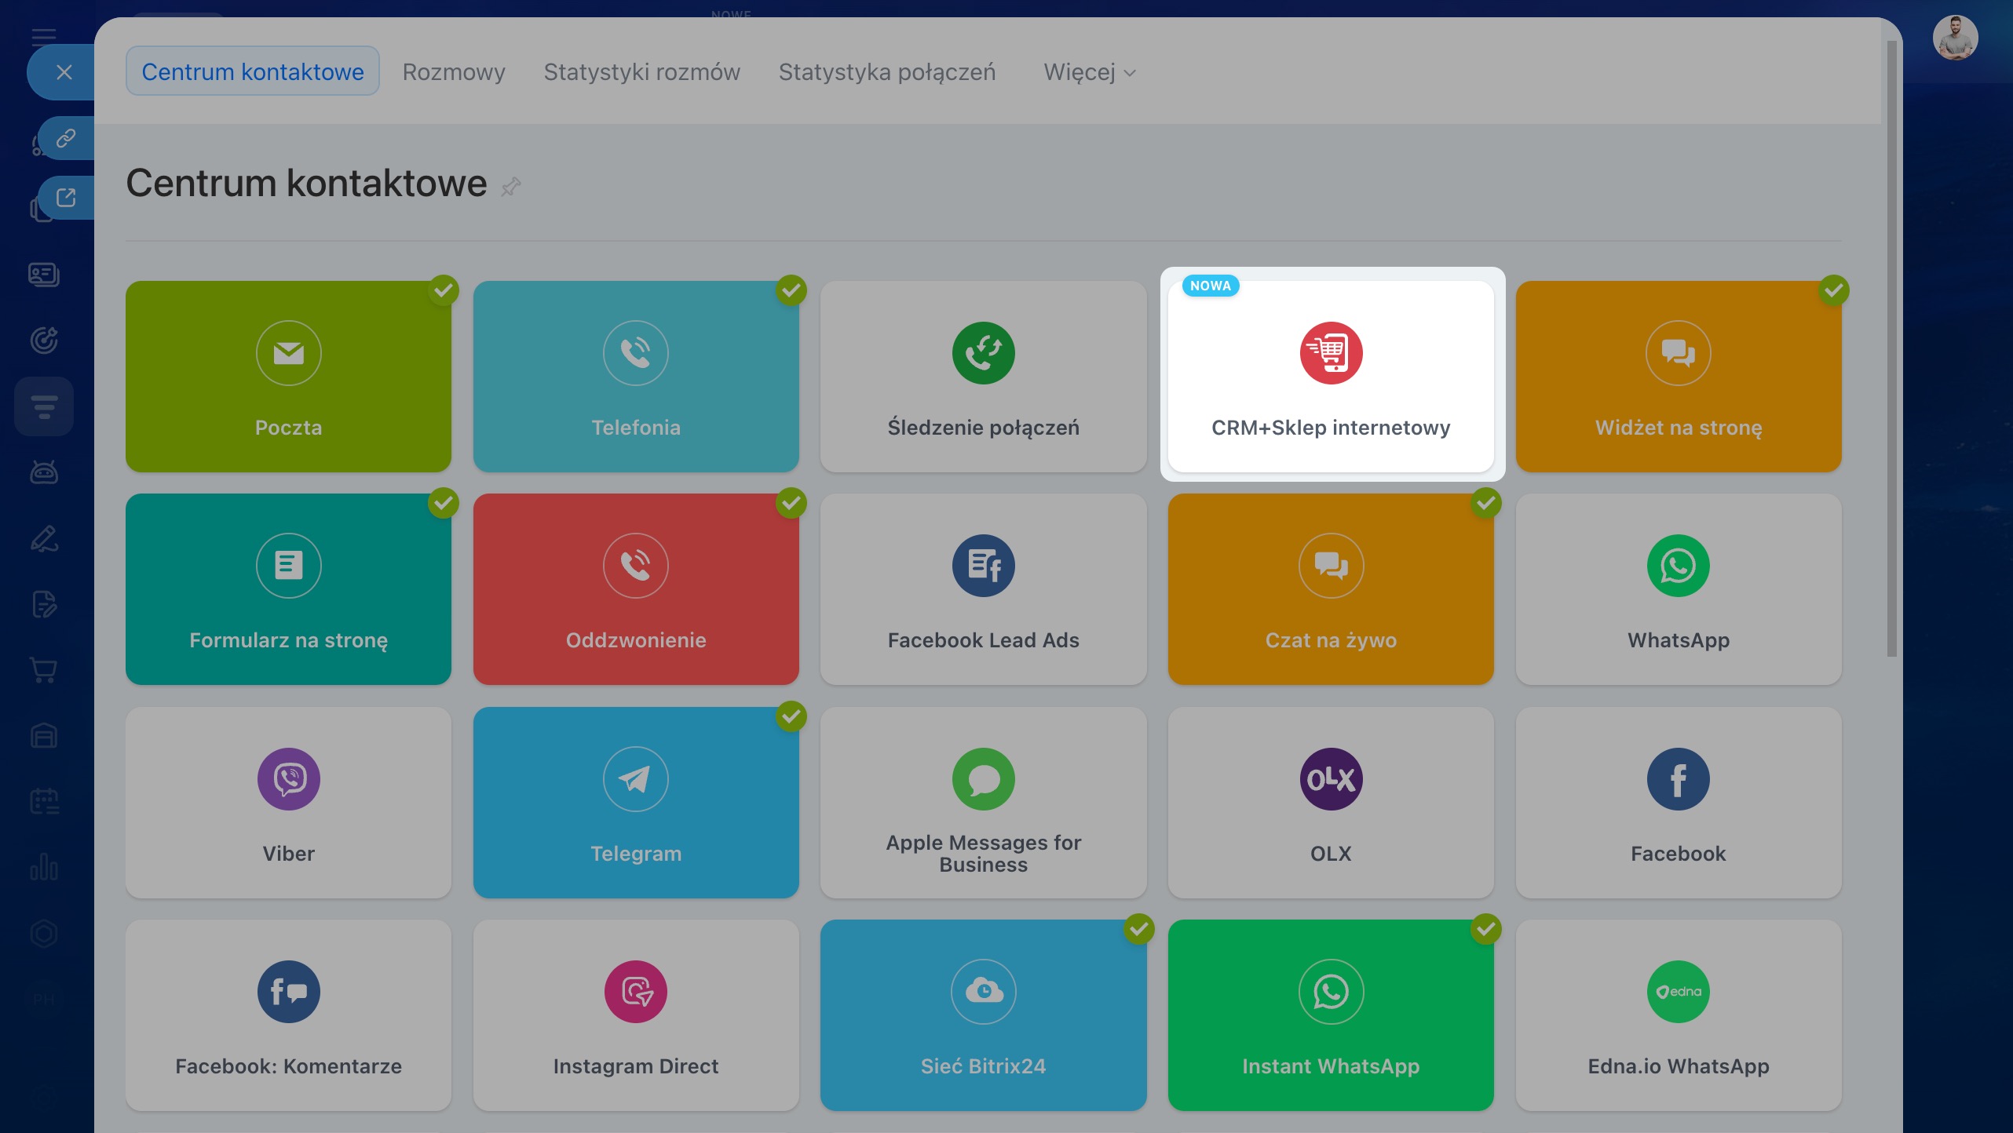This screenshot has height=1133, width=2013.
Task: Click the pin icon beside page title
Action: (511, 187)
